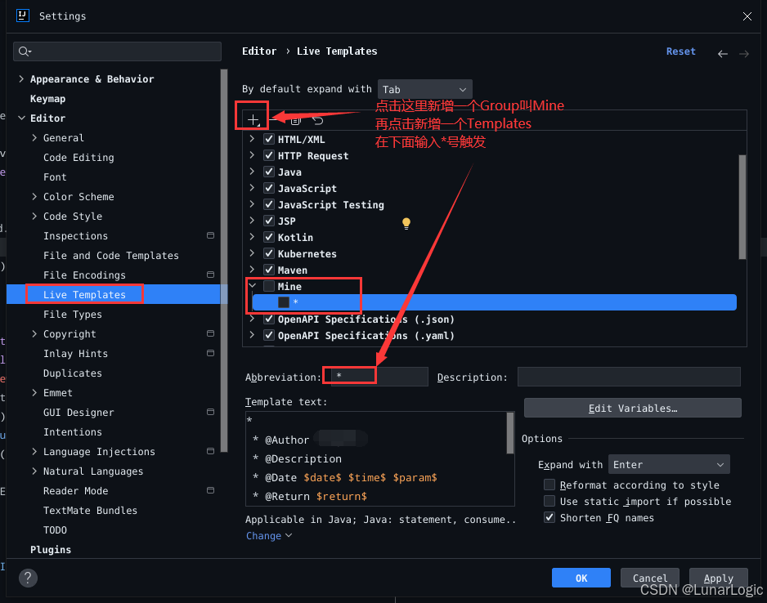This screenshot has height=603, width=767.
Task: Click the search magnifier icon
Action: click(x=25, y=51)
